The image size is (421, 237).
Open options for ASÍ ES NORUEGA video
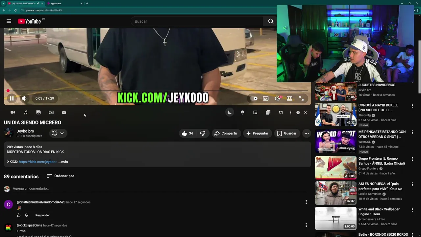pyautogui.click(x=412, y=184)
